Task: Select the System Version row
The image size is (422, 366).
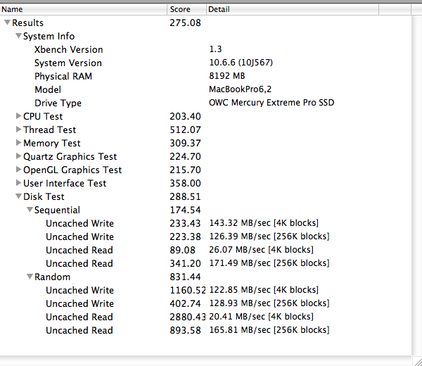Action: [x=205, y=63]
